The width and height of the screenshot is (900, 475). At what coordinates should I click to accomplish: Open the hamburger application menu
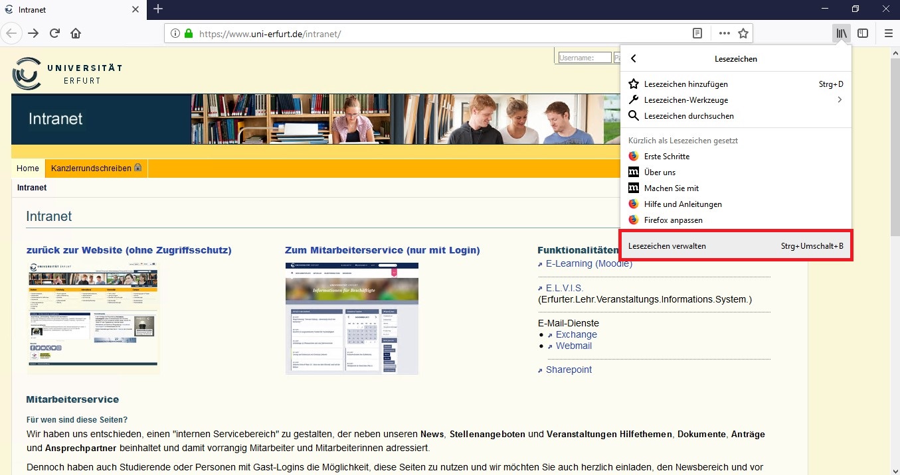[888, 33]
